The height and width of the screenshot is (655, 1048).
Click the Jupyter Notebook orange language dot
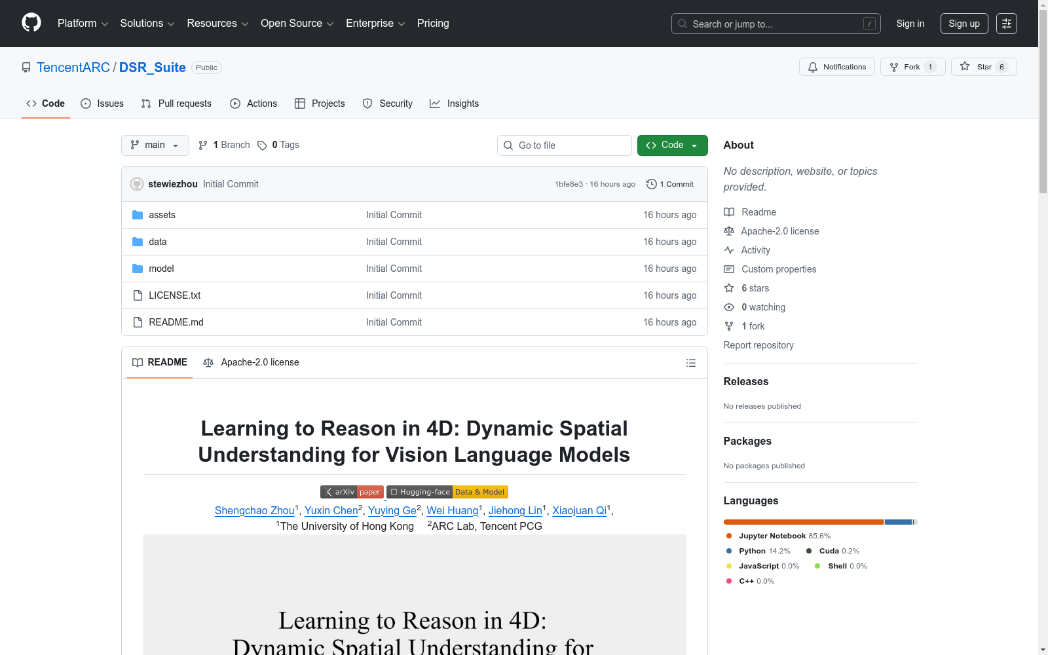729,536
